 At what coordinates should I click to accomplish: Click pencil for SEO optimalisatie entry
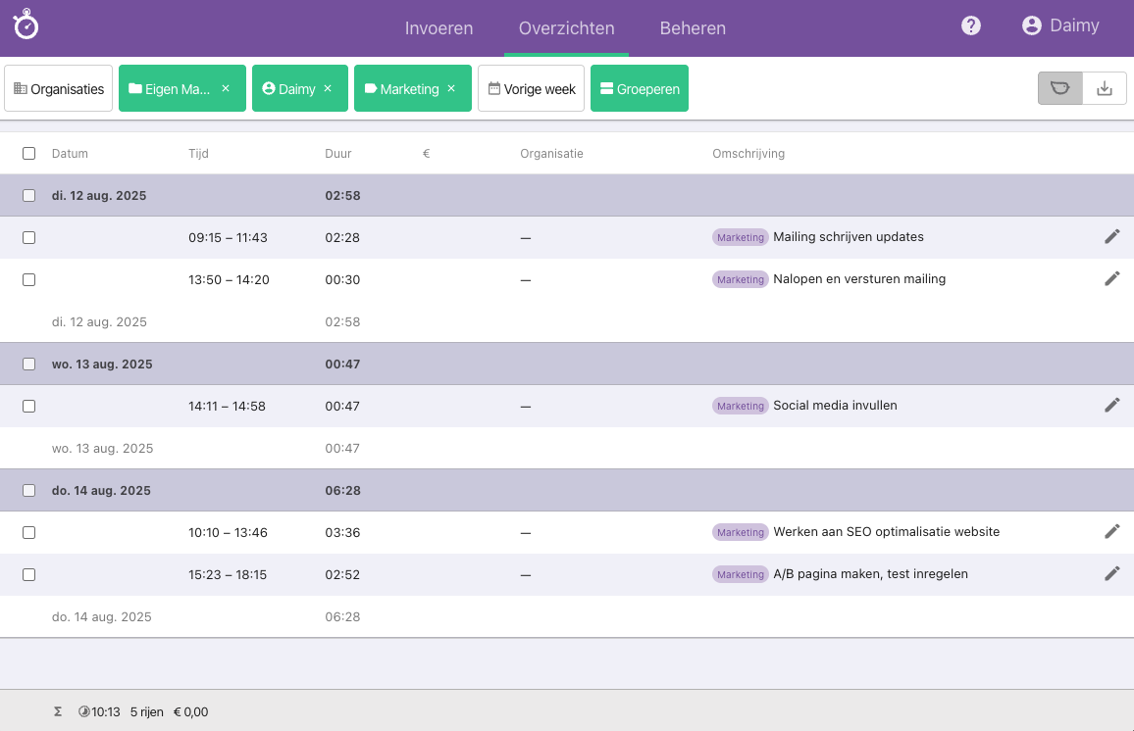[1111, 531]
